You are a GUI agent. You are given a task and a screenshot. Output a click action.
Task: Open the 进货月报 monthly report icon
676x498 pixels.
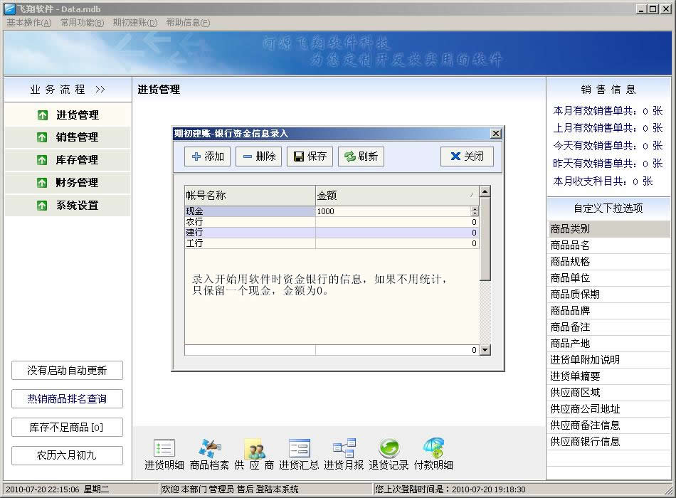click(x=344, y=454)
